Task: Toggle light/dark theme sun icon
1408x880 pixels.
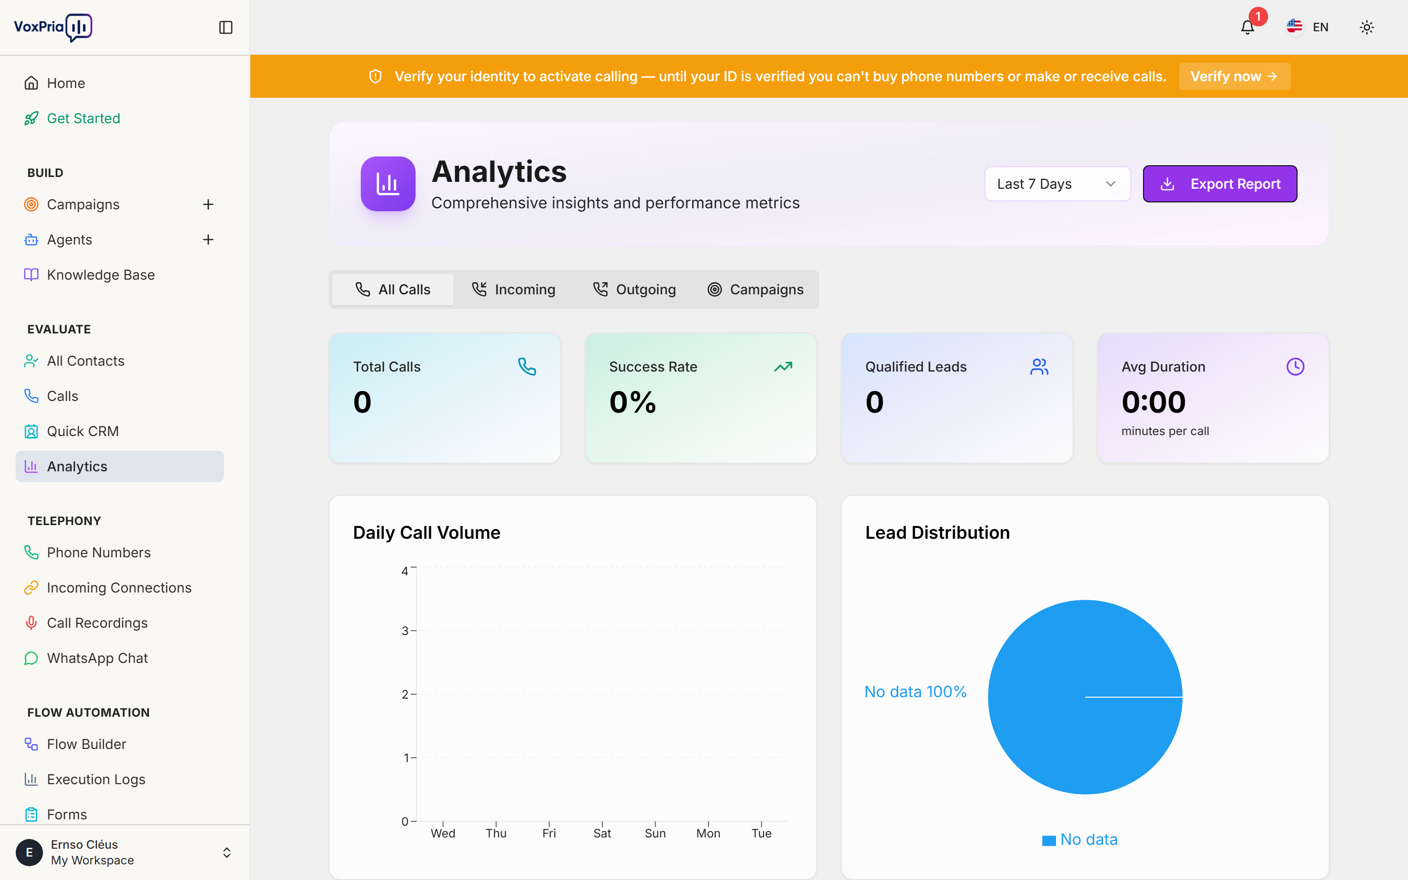Action: (x=1367, y=27)
